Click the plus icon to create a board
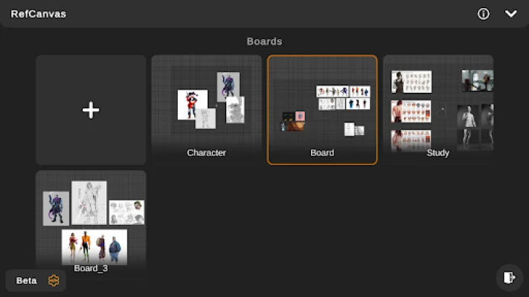The width and height of the screenshot is (529, 297). point(91,110)
